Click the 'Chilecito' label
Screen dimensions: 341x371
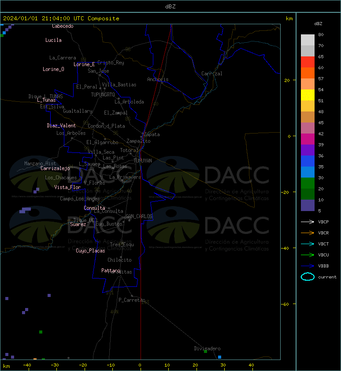pos(119,260)
